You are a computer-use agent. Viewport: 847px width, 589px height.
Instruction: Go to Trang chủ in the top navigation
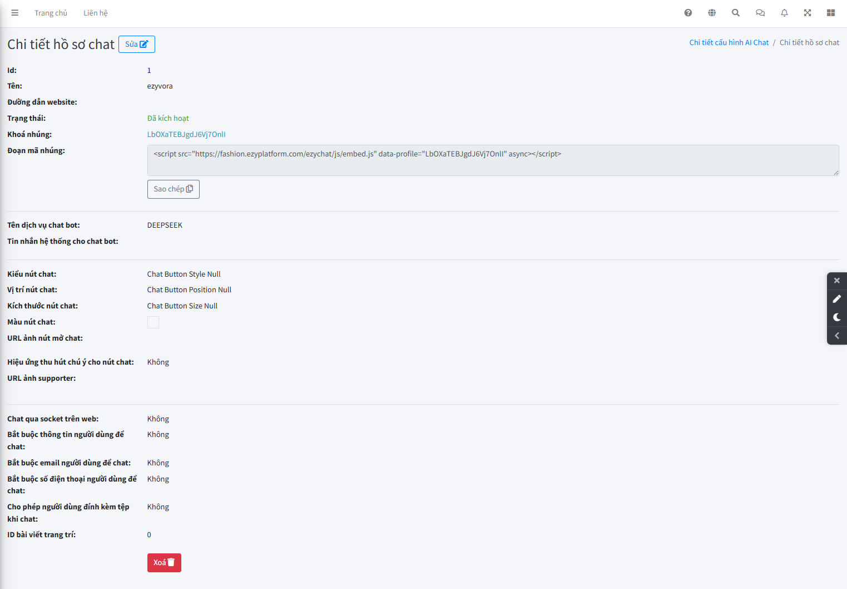(x=51, y=13)
